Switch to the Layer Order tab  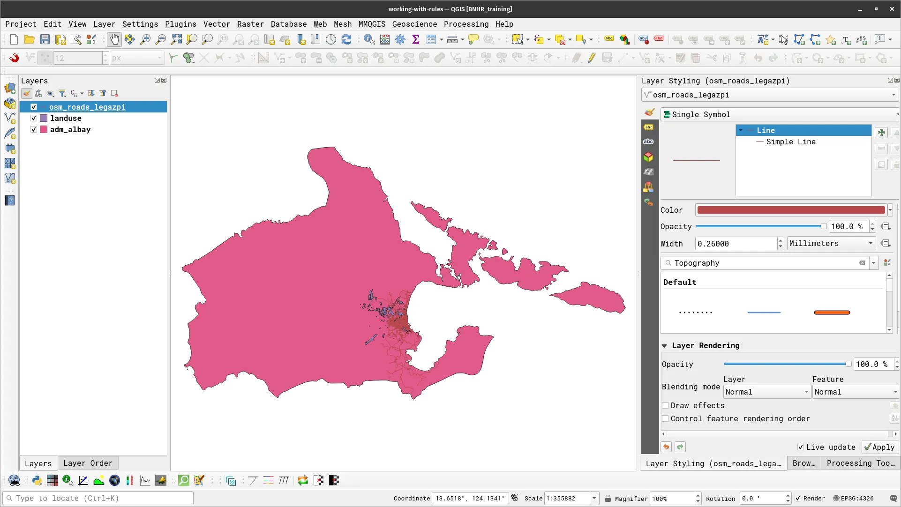tap(88, 463)
